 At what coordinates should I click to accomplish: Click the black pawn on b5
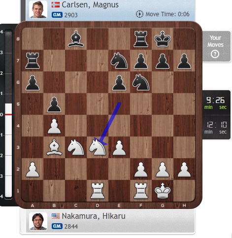[54, 104]
